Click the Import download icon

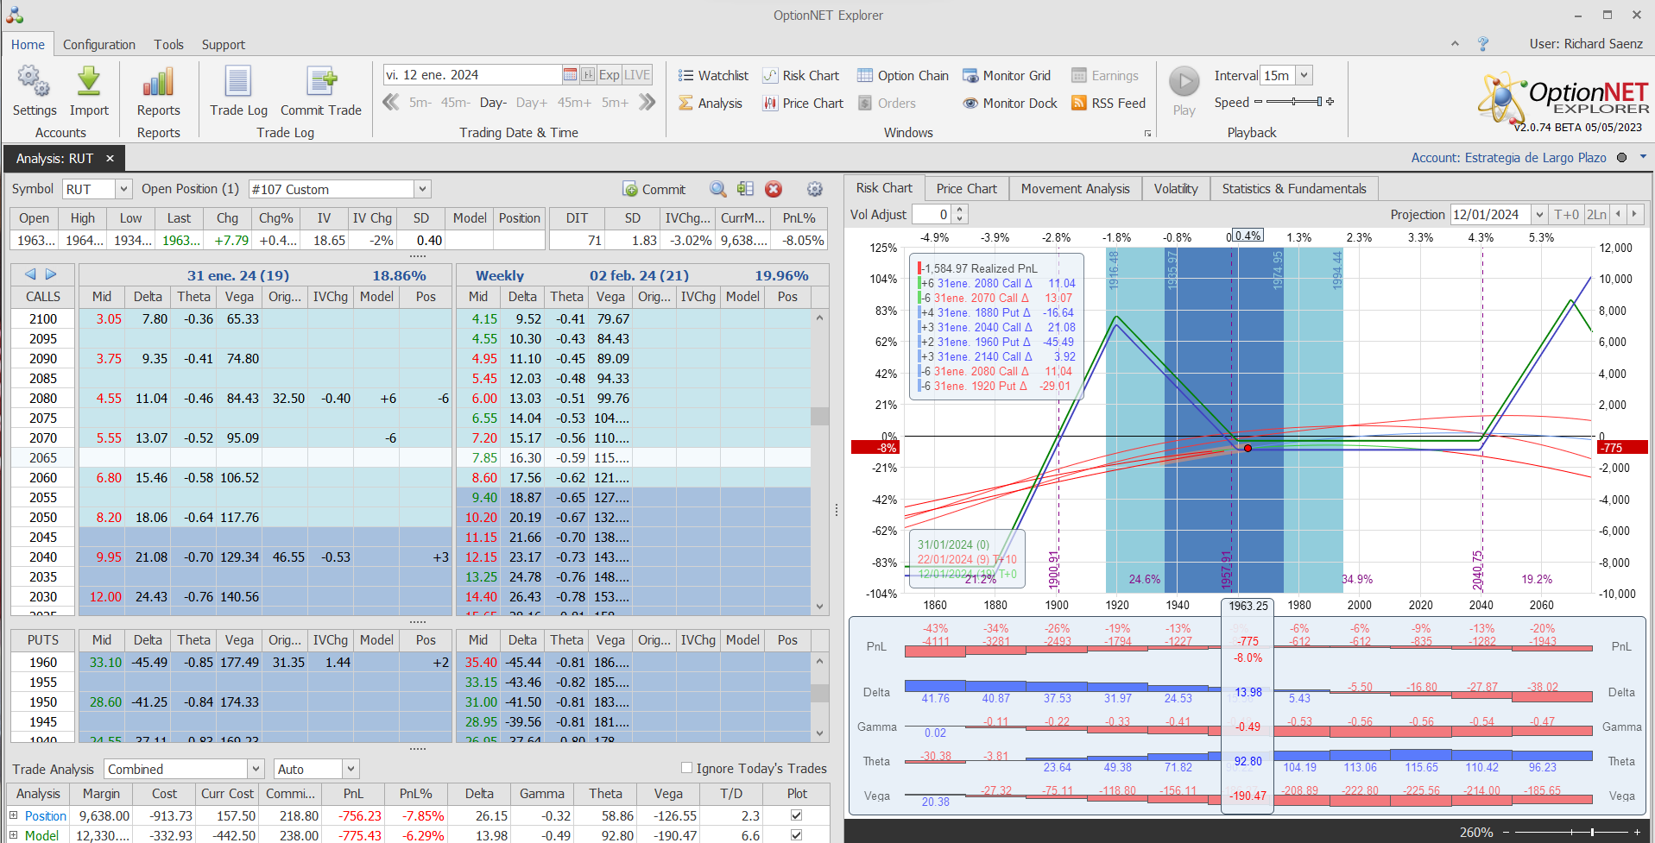tap(89, 82)
